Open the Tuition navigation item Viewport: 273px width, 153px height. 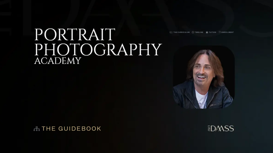212,32
